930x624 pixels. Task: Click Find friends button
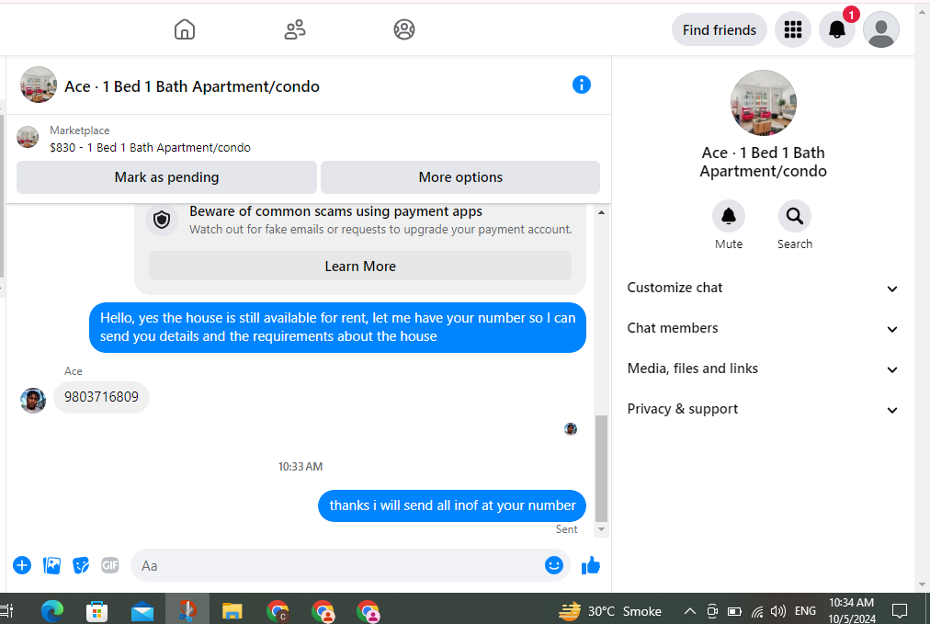point(719,29)
